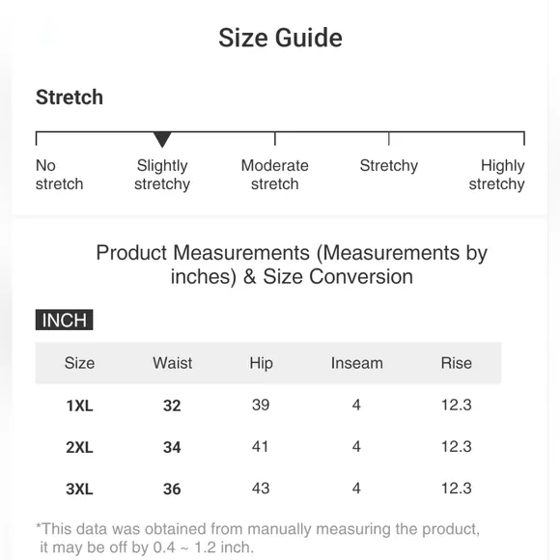Select the 3XL size row
The height and width of the screenshot is (560, 560).
click(268, 489)
